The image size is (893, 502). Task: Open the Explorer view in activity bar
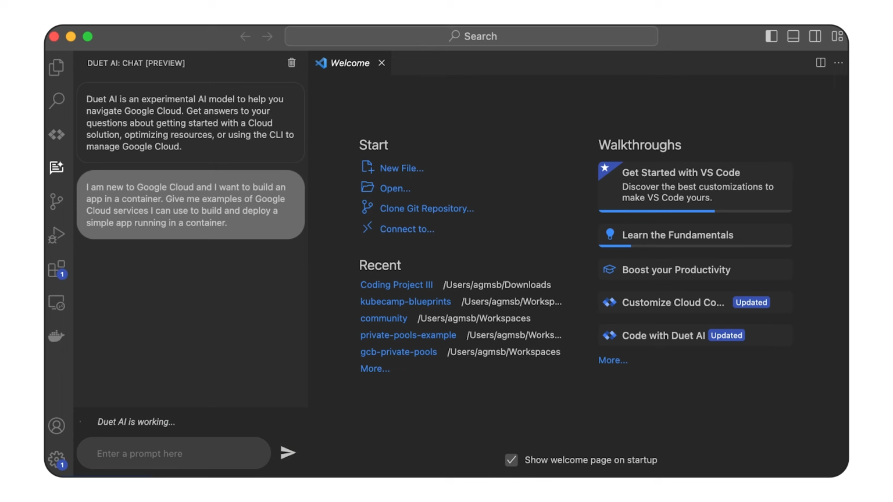56,67
